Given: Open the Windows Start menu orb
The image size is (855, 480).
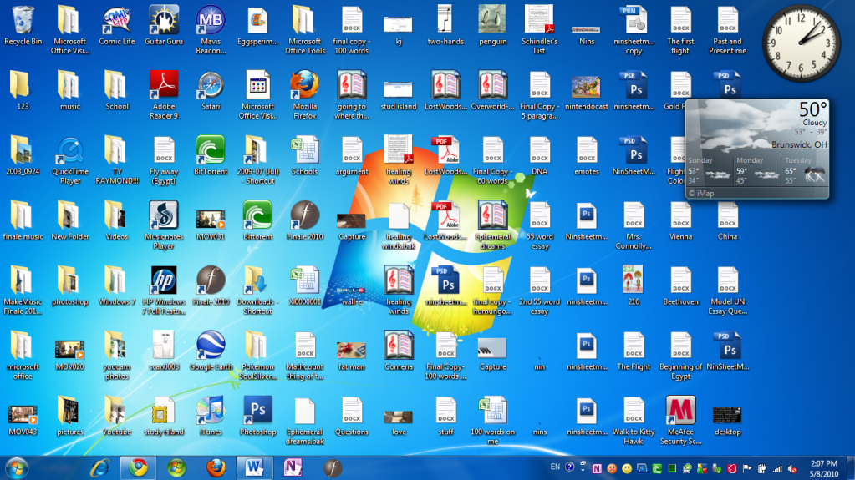Looking at the screenshot, I should tap(17, 468).
